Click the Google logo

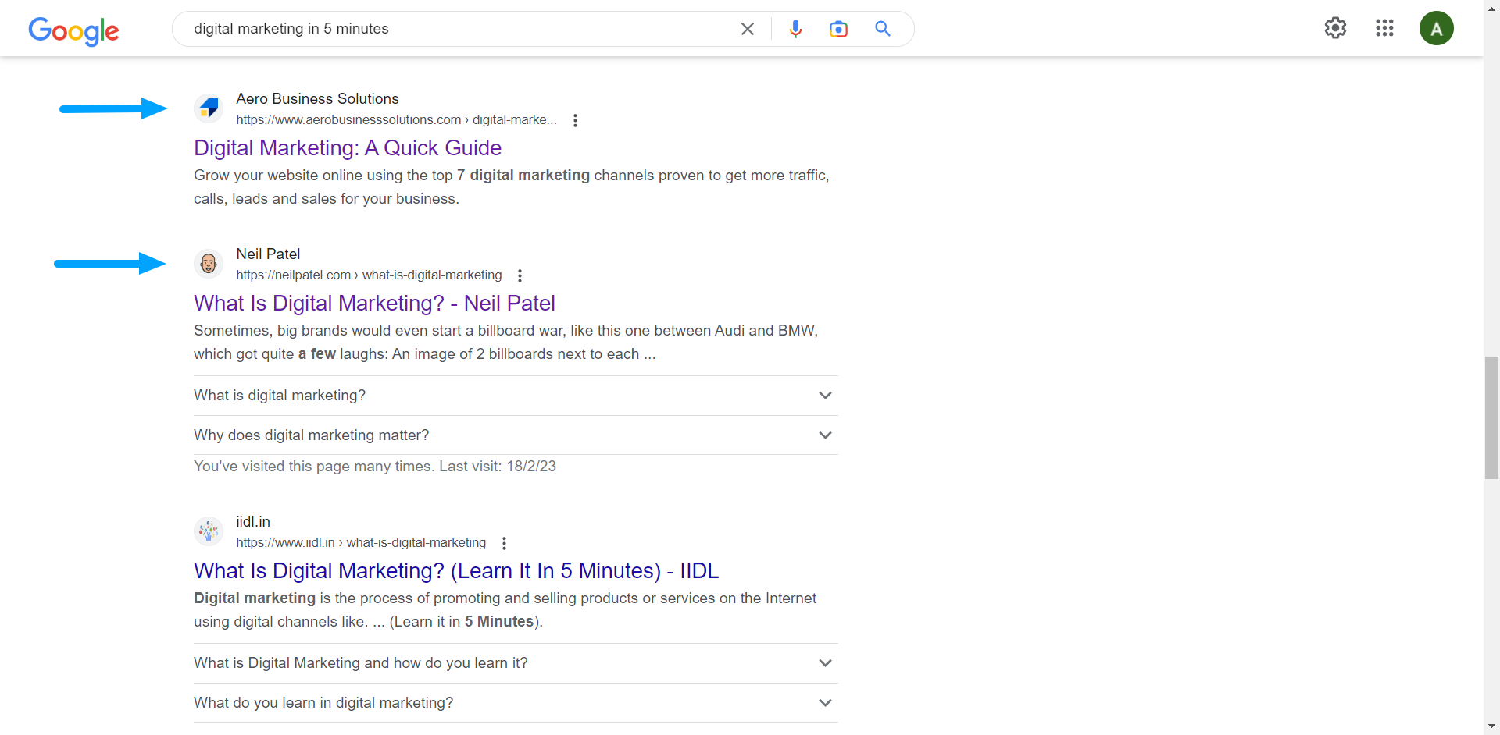(73, 30)
